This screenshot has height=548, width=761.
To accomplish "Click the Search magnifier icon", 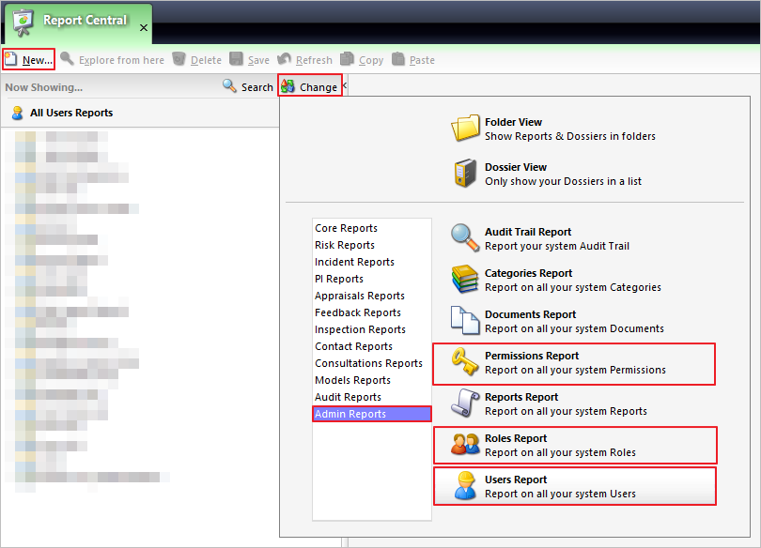I will [x=229, y=85].
